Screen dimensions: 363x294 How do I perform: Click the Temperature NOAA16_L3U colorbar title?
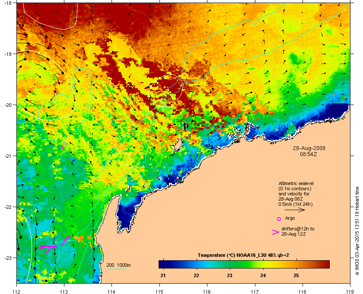click(x=243, y=256)
